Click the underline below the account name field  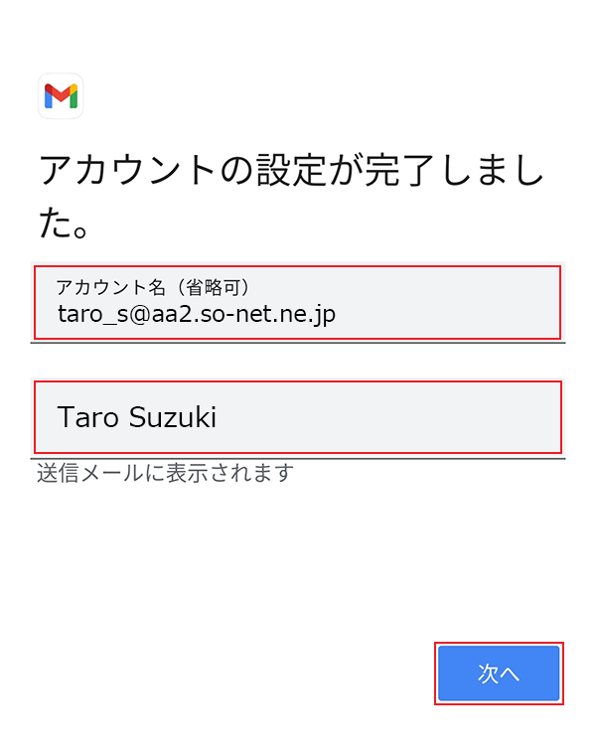click(x=298, y=343)
